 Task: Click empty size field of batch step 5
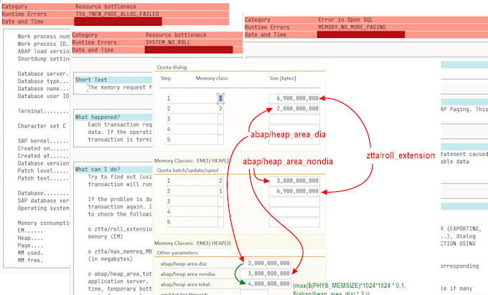294,222
